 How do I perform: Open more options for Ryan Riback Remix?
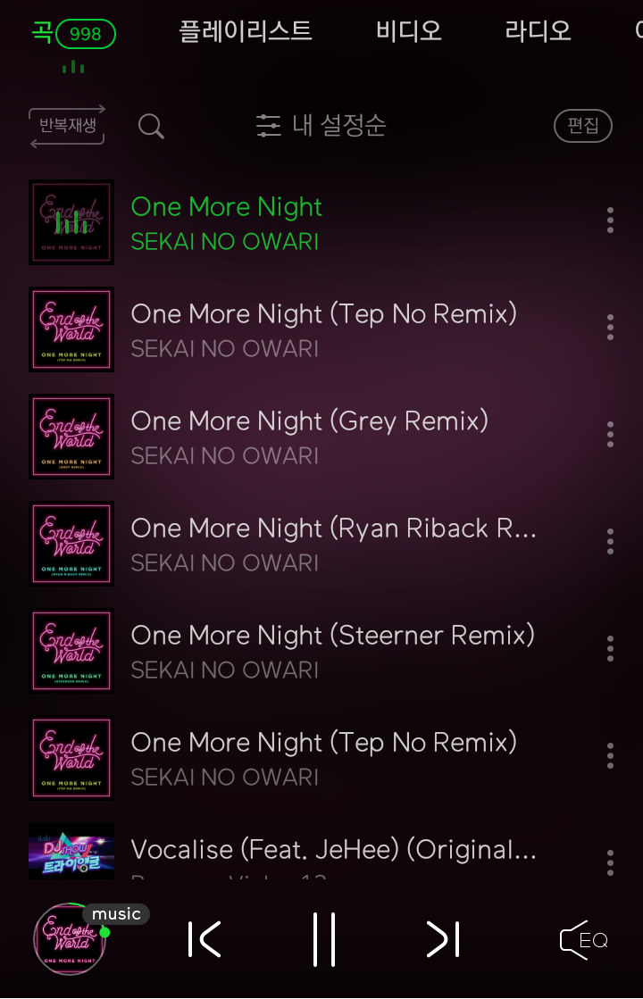coord(610,542)
